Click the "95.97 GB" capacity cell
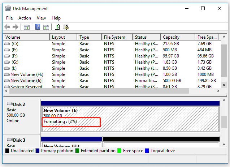The height and width of the screenshot is (167, 230). 171,56
